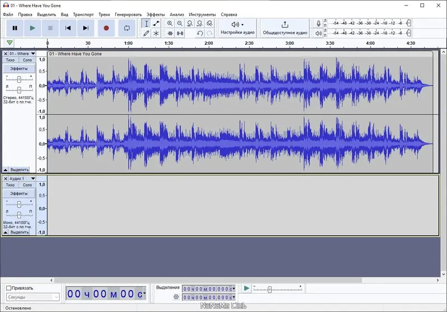The width and height of the screenshot is (447, 312).
Task: Mute the 01 - Where track with Тихо
Action: point(10,60)
